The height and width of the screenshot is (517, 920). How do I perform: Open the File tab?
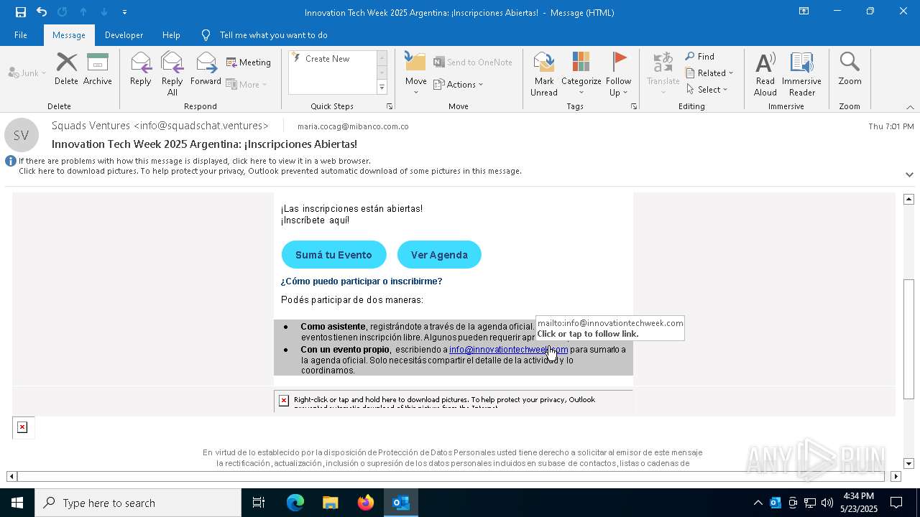pos(21,34)
